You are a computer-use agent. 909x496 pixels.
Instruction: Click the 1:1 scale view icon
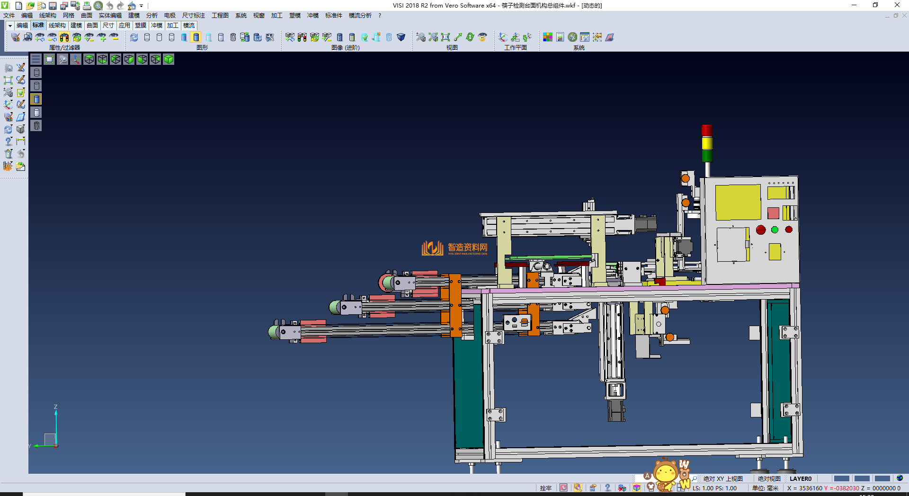click(445, 37)
